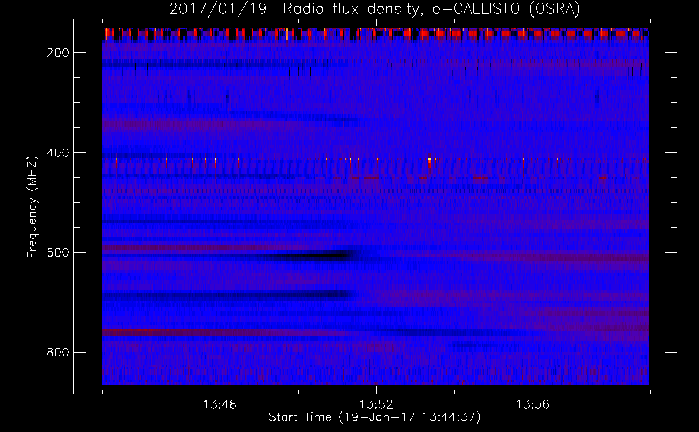This screenshot has height=432, width=699.
Task: Click the "Start Time (19-Jan-17 13:44:37)" label
Action: [375, 417]
